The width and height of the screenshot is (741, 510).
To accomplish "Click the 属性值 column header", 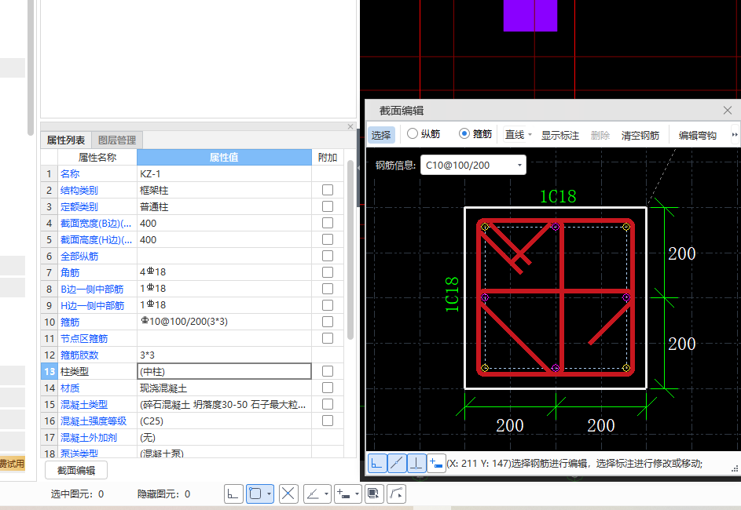I will click(x=224, y=157).
